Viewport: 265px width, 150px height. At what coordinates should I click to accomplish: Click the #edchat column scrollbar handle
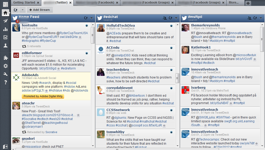click(x=177, y=78)
